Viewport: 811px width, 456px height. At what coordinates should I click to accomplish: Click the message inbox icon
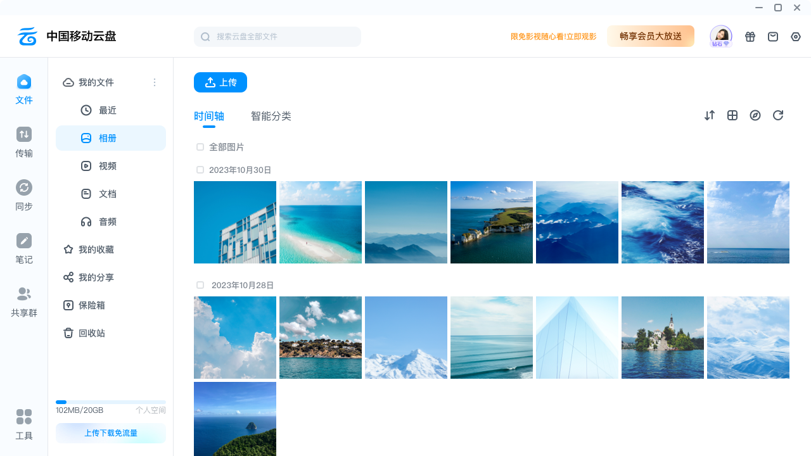(773, 36)
